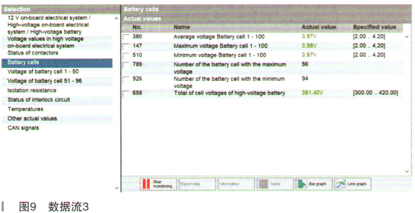415x213 pixels.
Task: Tick checkbox for row 147 Maximum voltage
Action: (126, 46)
